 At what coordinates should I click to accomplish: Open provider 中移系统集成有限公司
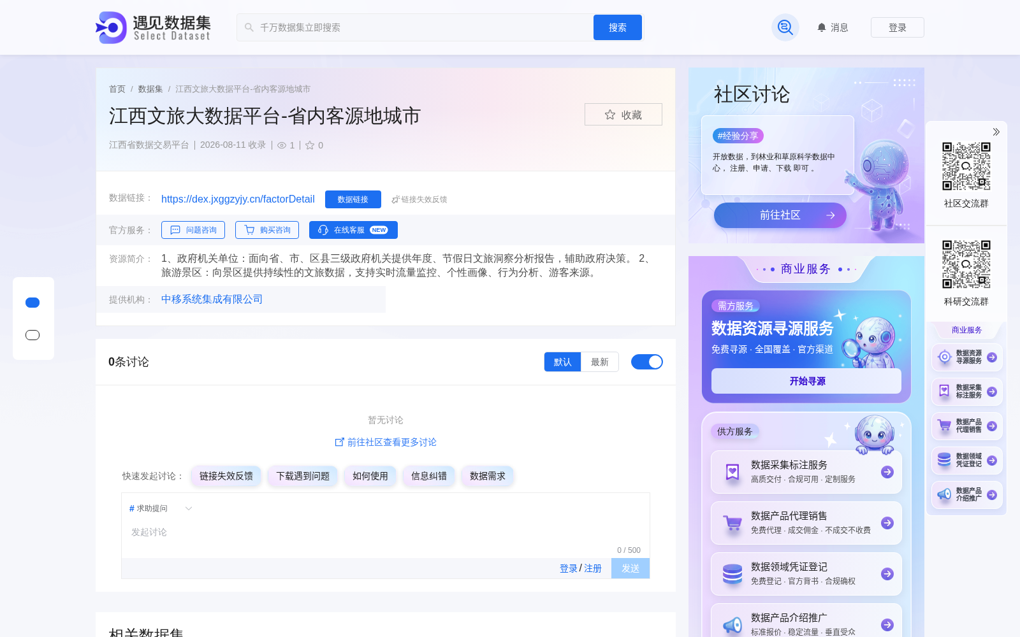[212, 299]
